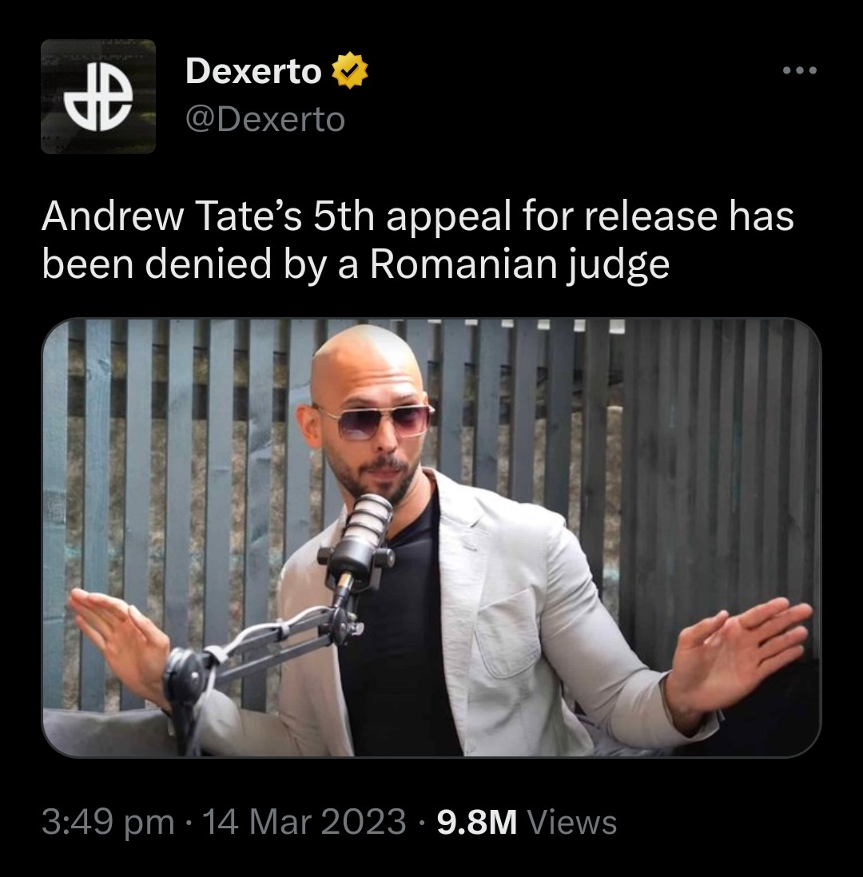Click the Views label
This screenshot has height=877, width=863.
point(572,822)
